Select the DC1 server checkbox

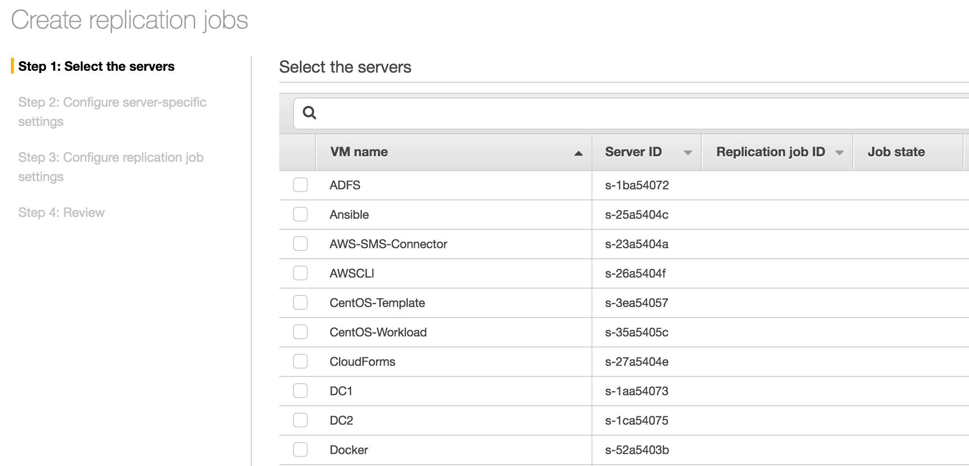tap(300, 391)
